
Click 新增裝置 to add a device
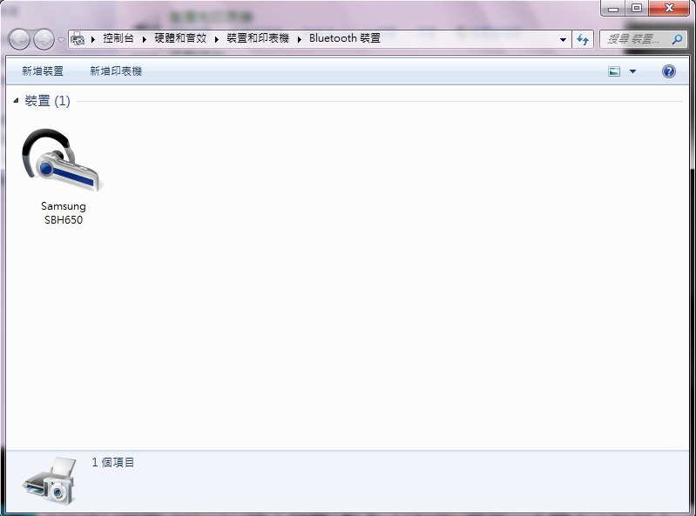pos(43,71)
